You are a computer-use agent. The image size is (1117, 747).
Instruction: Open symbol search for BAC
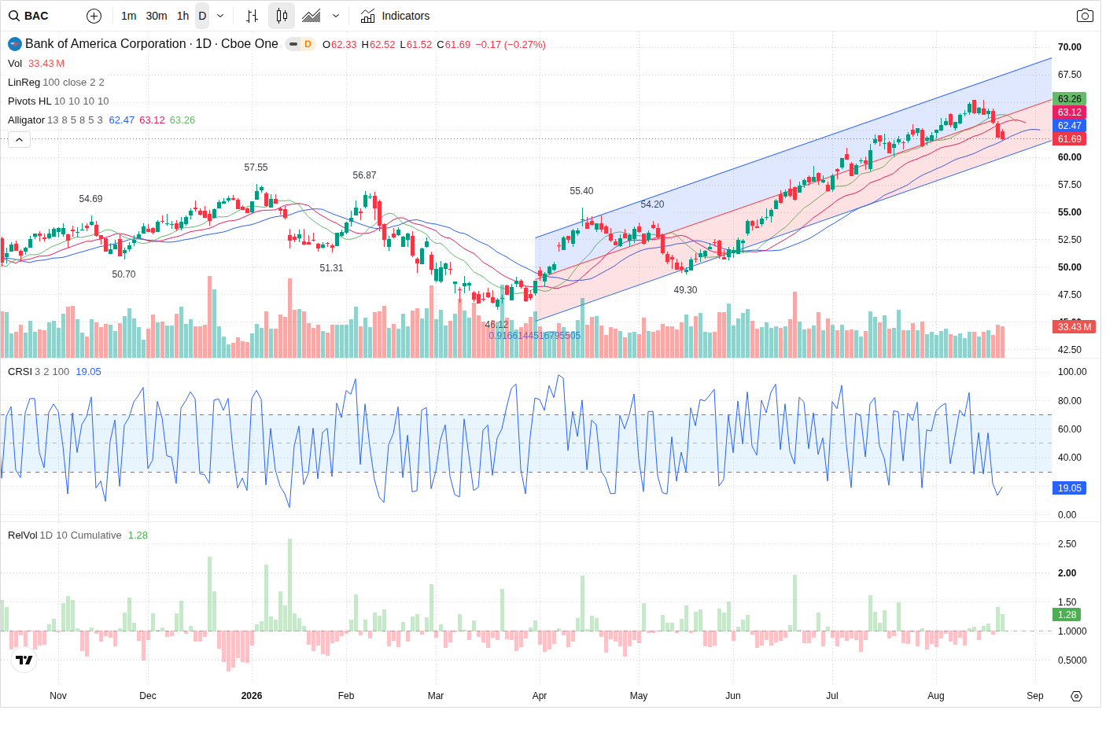click(x=29, y=16)
